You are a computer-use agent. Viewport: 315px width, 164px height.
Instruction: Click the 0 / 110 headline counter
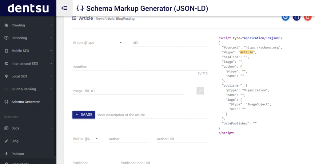pos(202,73)
